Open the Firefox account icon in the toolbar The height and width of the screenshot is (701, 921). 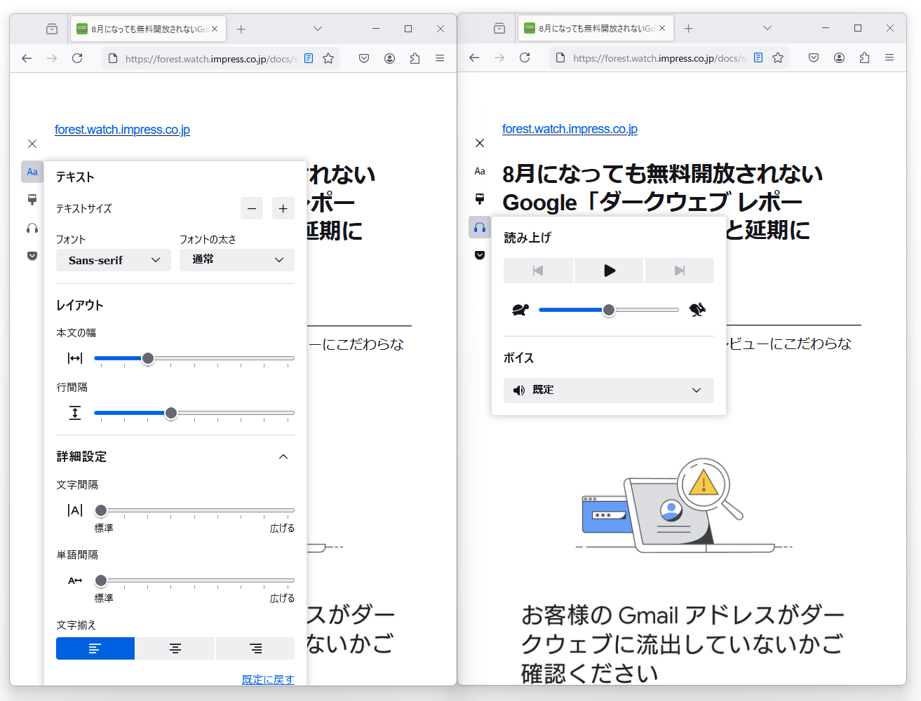389,58
